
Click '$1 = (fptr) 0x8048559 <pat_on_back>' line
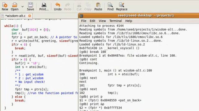[110, 100]
